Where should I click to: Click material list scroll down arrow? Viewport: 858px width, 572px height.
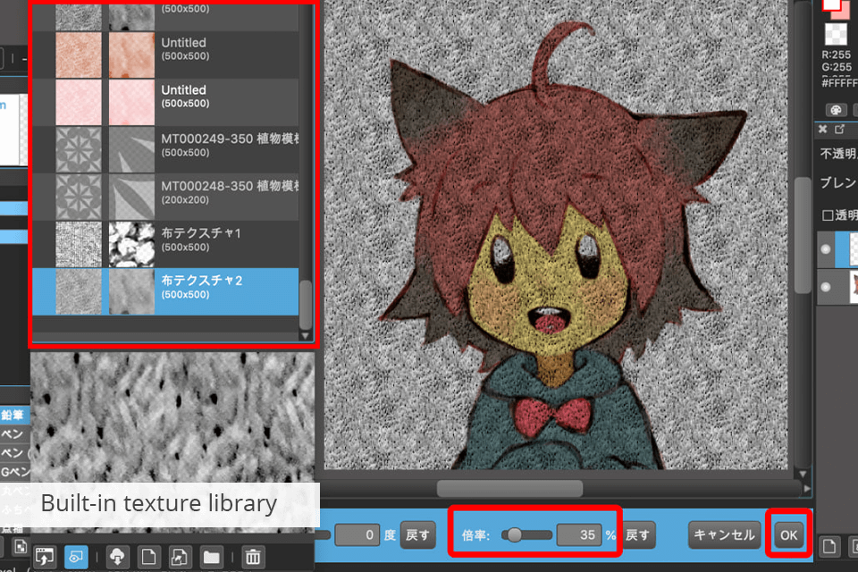pos(306,335)
